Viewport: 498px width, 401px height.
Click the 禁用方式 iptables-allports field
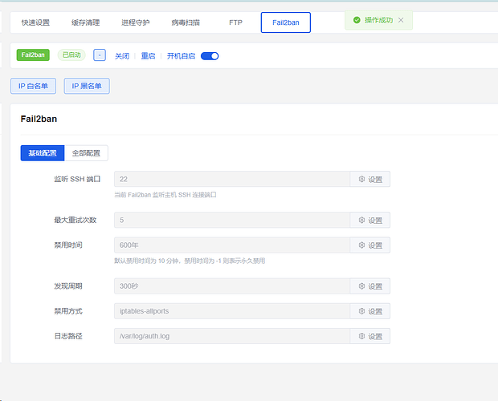click(x=232, y=311)
